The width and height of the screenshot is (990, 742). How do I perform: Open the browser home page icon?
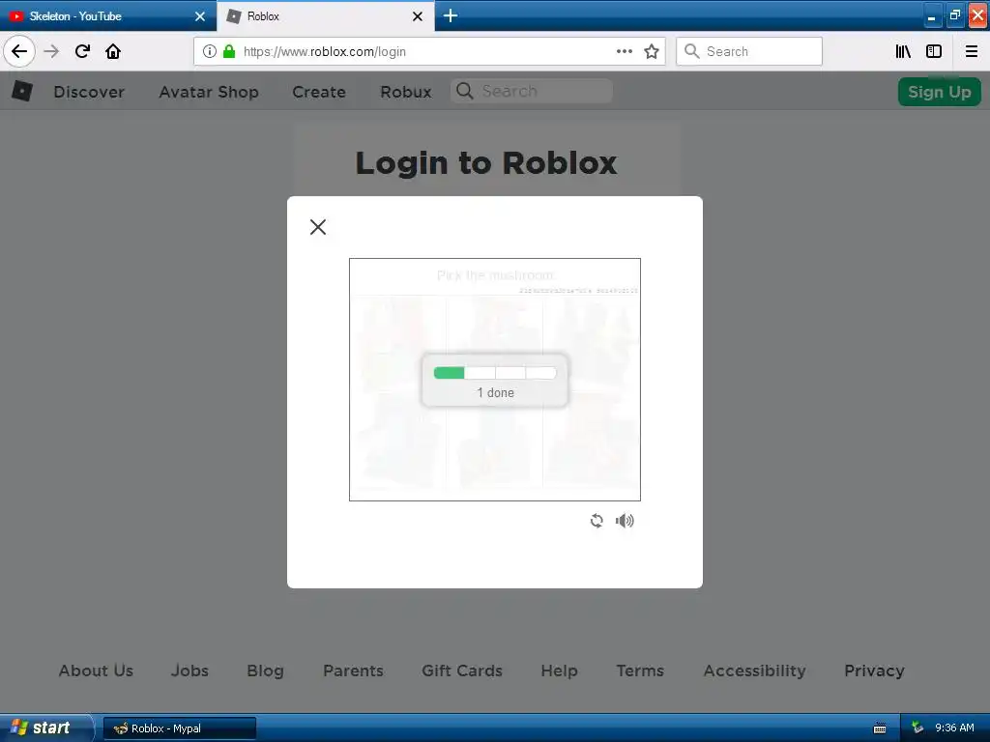pos(113,51)
